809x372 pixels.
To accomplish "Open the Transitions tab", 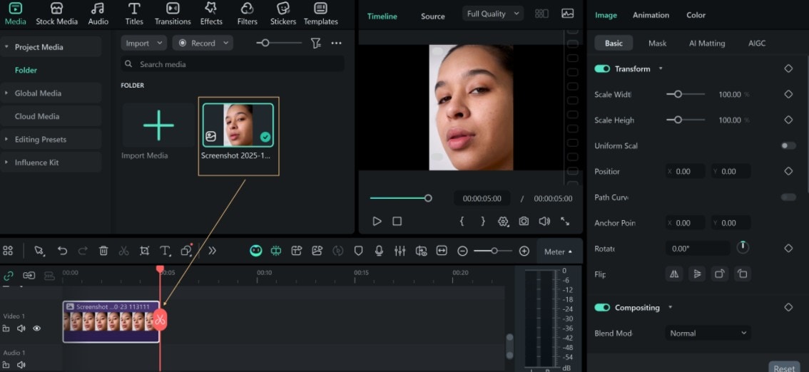I will click(173, 14).
